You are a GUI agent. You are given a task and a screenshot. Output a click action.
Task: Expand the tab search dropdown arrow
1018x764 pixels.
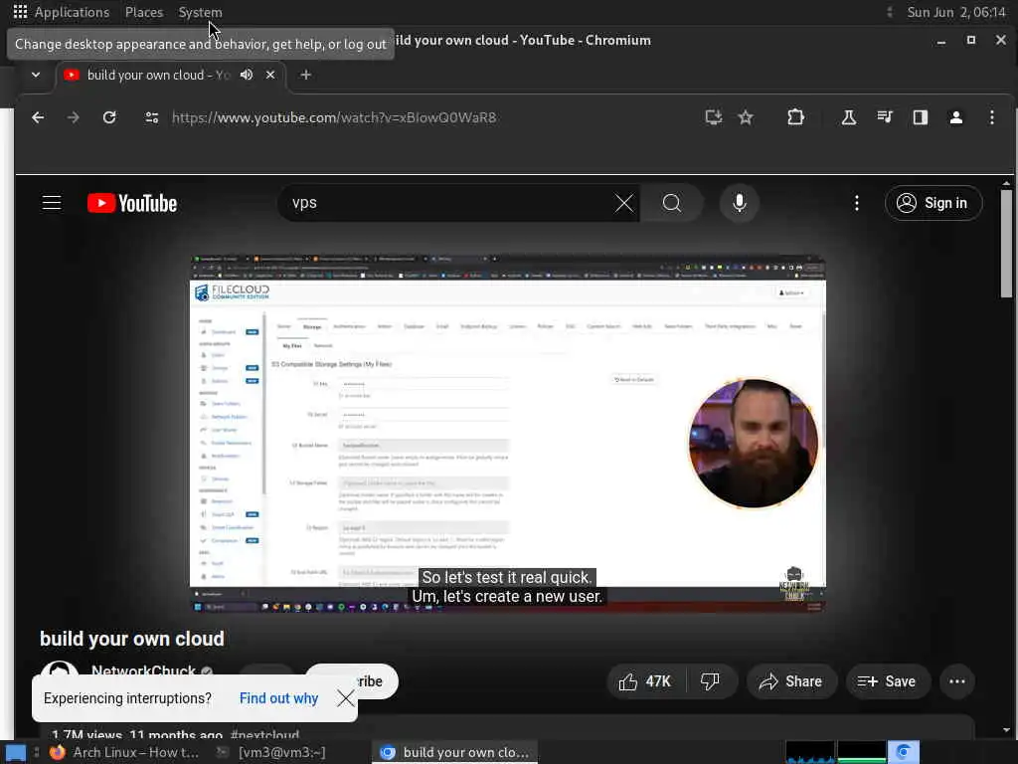click(36, 75)
